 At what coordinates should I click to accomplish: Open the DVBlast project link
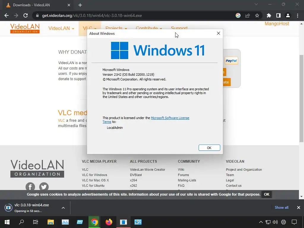pos(136,175)
